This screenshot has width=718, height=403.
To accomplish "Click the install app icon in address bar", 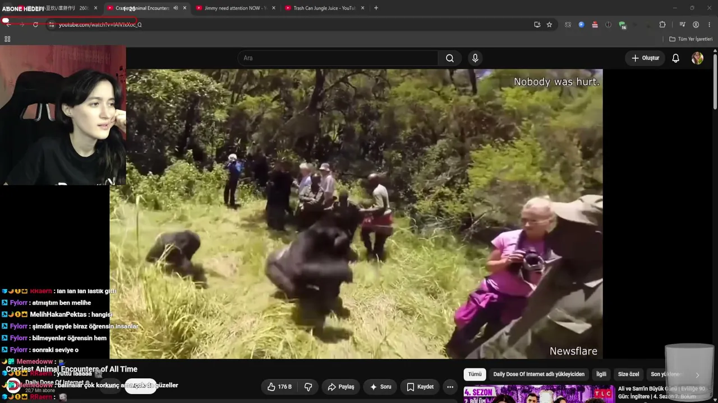I will coord(537,25).
